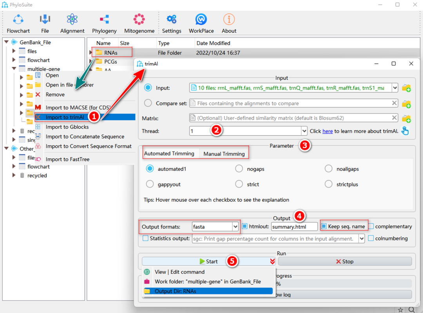Click add-file icon beside Matrix field

[406, 118]
